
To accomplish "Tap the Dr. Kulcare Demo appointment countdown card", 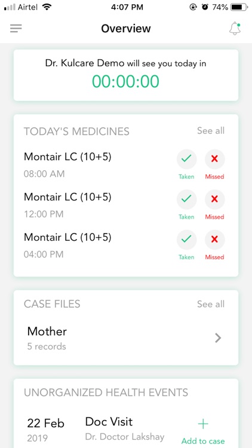I will (x=126, y=75).
